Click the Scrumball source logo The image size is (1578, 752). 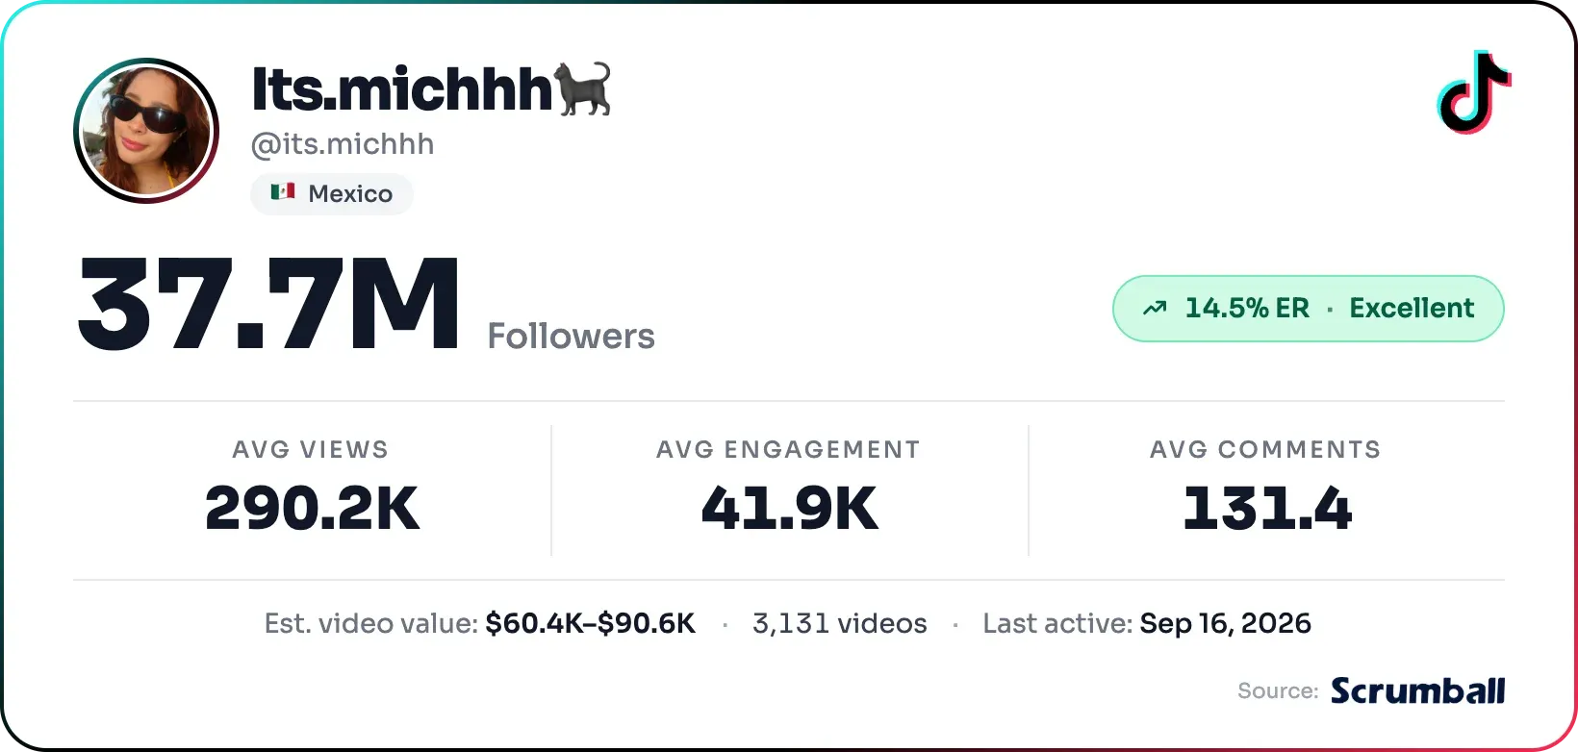[x=1418, y=690]
